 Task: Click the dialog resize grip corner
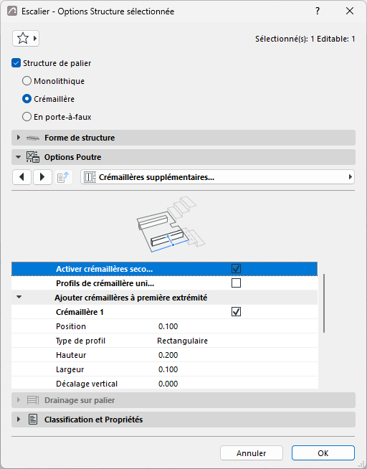pyautogui.click(x=362, y=465)
